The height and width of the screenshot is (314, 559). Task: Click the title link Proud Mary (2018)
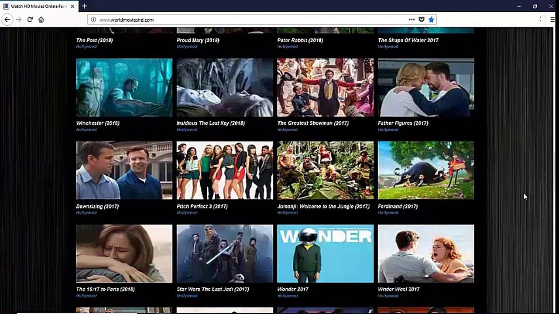point(198,40)
